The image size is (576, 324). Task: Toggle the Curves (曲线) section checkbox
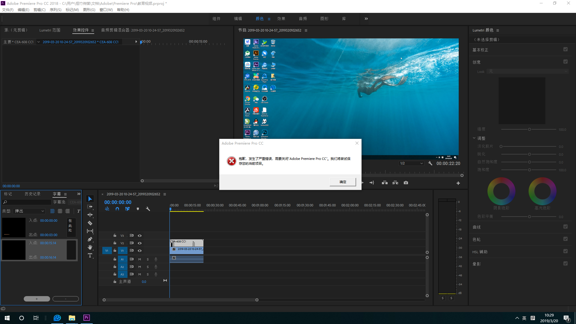coord(565,227)
